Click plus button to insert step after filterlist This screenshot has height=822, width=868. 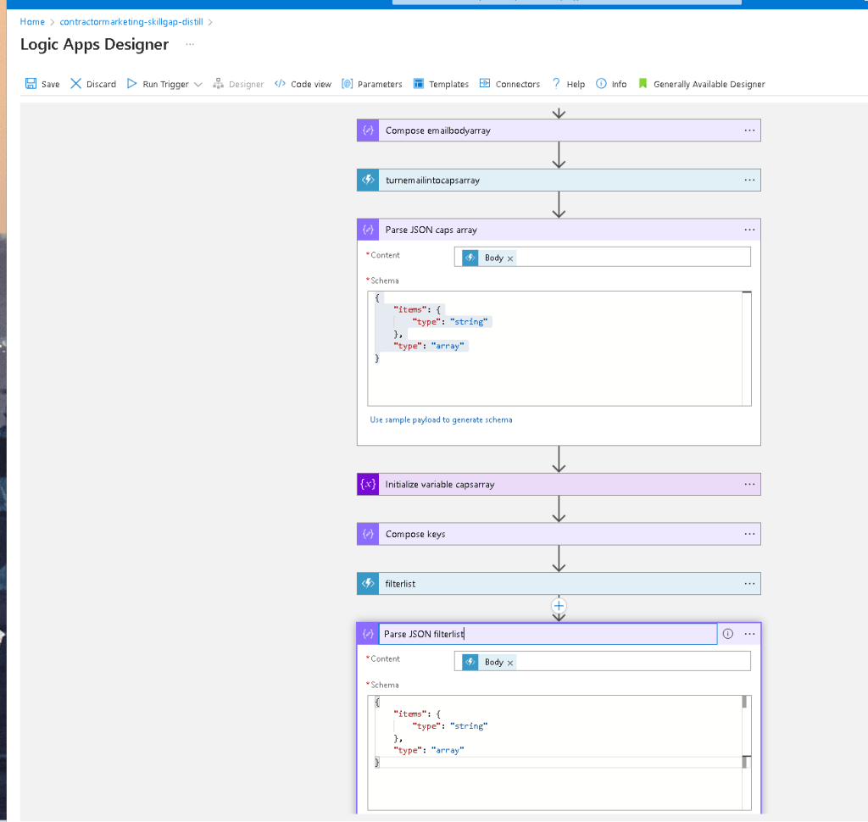(559, 606)
